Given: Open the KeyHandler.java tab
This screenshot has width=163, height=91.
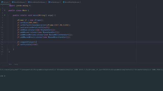Looking at the screenshot, I should pos(55,2).
